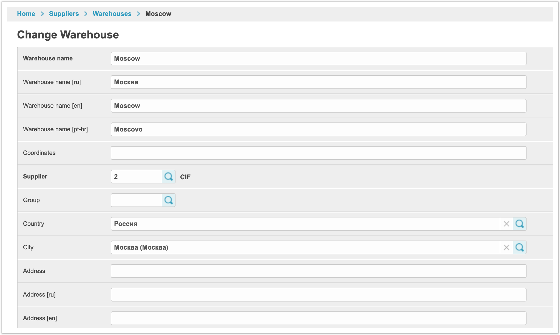The height and width of the screenshot is (335, 560).
Task: Clear the Country field with X icon
Action: pyautogui.click(x=506, y=224)
